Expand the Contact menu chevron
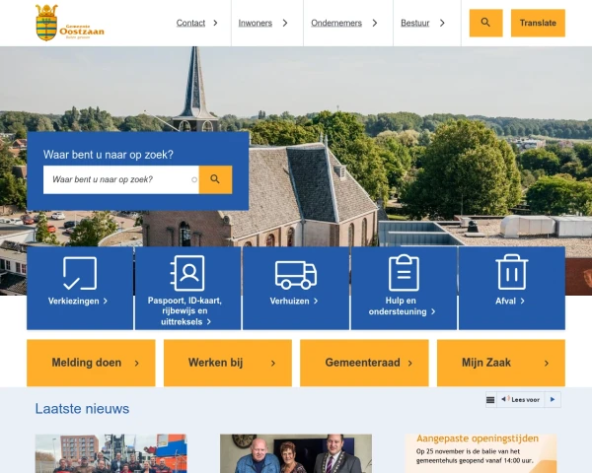 click(x=215, y=23)
